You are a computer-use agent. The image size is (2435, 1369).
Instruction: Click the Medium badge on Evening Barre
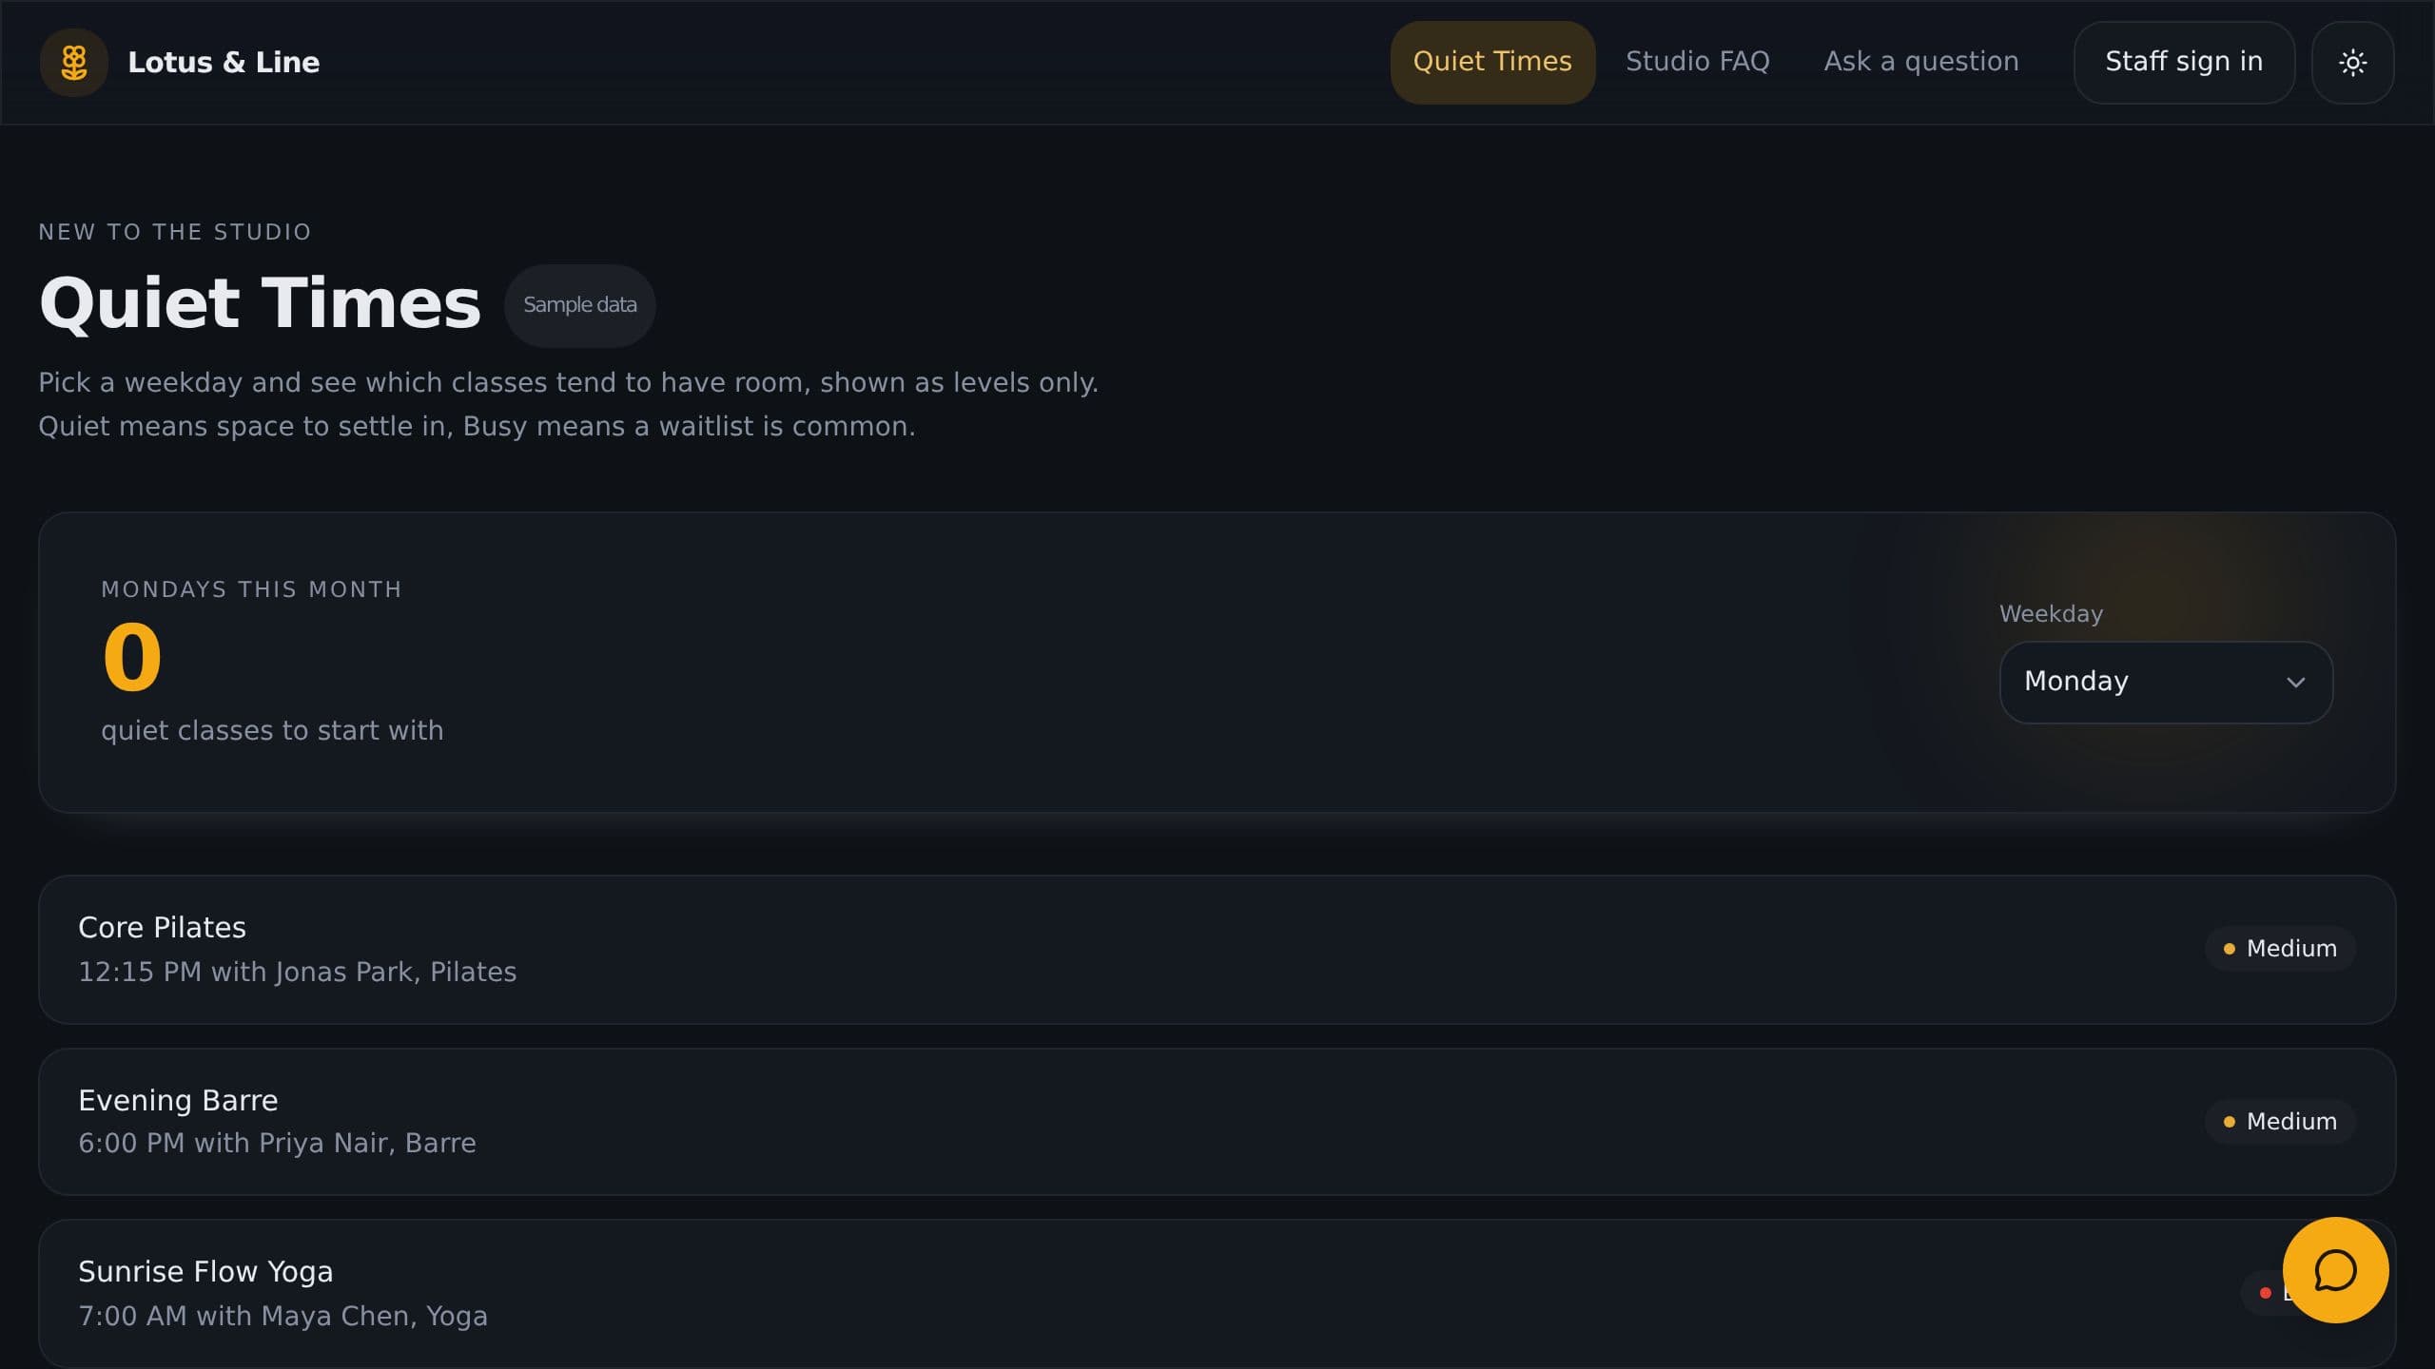click(x=2280, y=1122)
